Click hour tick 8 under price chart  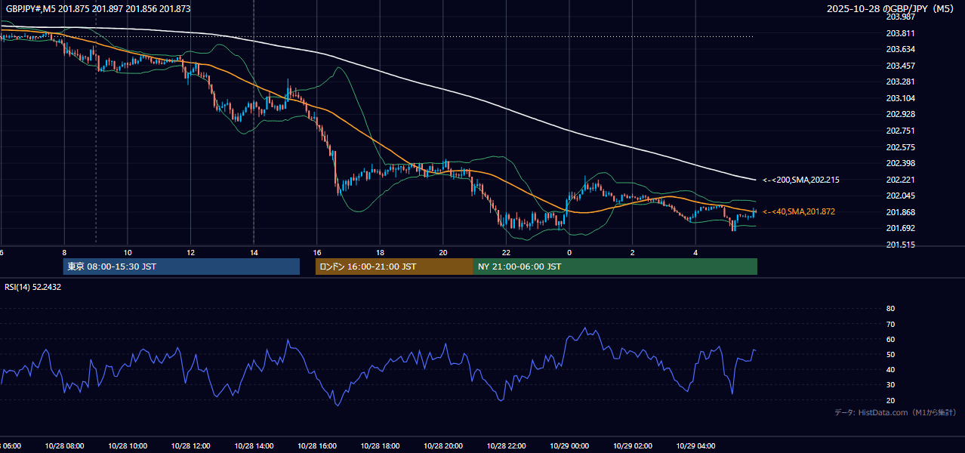point(64,252)
